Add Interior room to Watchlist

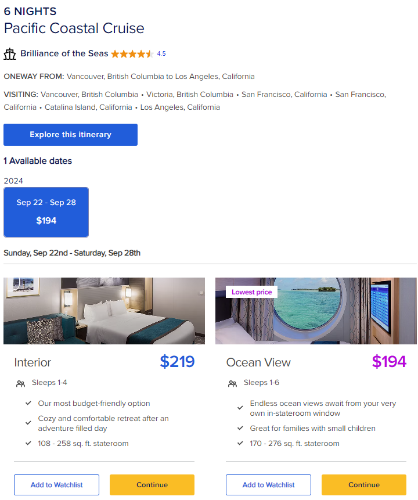[x=56, y=485]
